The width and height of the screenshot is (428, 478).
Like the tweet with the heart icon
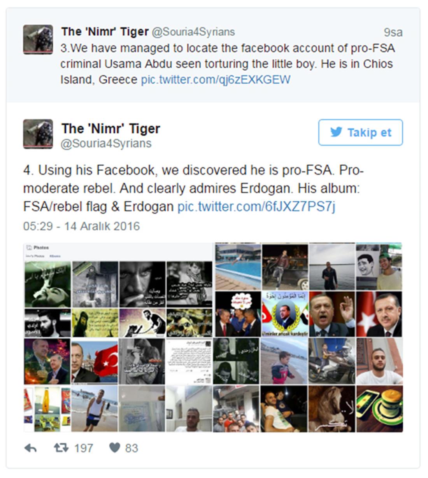pos(114,448)
